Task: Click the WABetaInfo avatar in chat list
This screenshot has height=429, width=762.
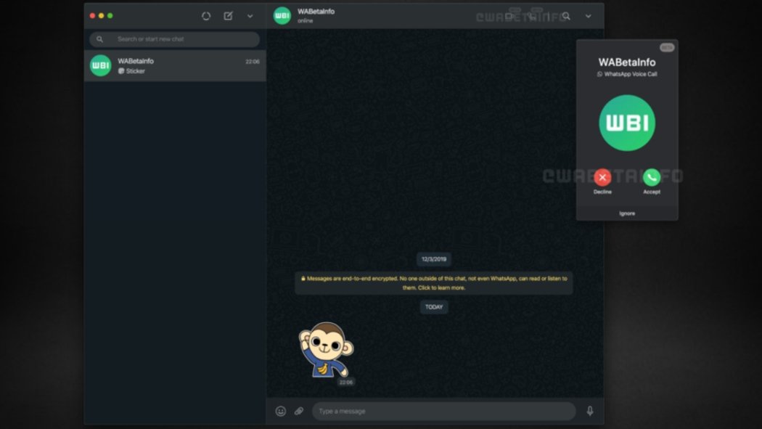Action: point(101,65)
